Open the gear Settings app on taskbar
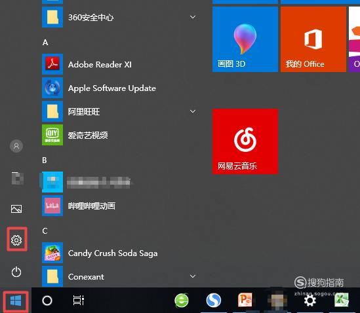The height and width of the screenshot is (313, 360). pos(310,301)
